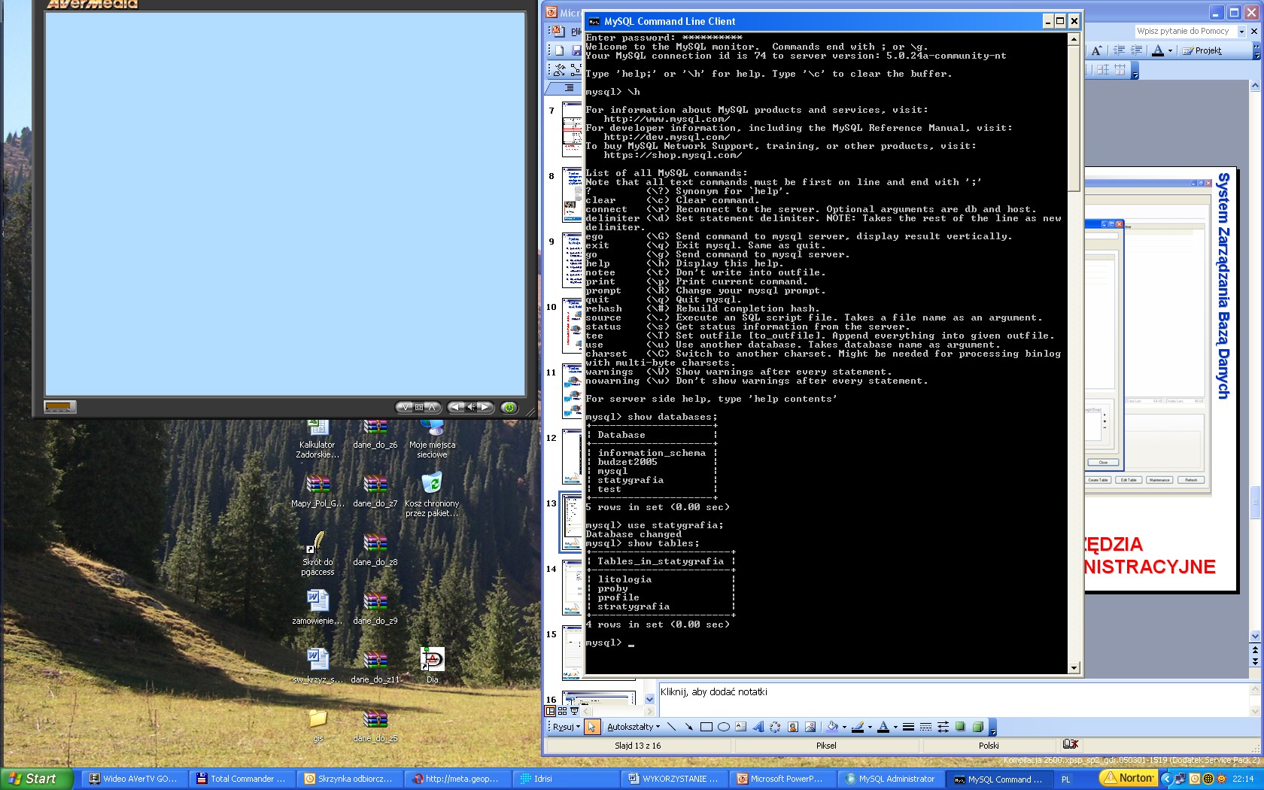The width and height of the screenshot is (1264, 790).
Task: Select slide 14 thumbnail in panel
Action: [x=572, y=587]
